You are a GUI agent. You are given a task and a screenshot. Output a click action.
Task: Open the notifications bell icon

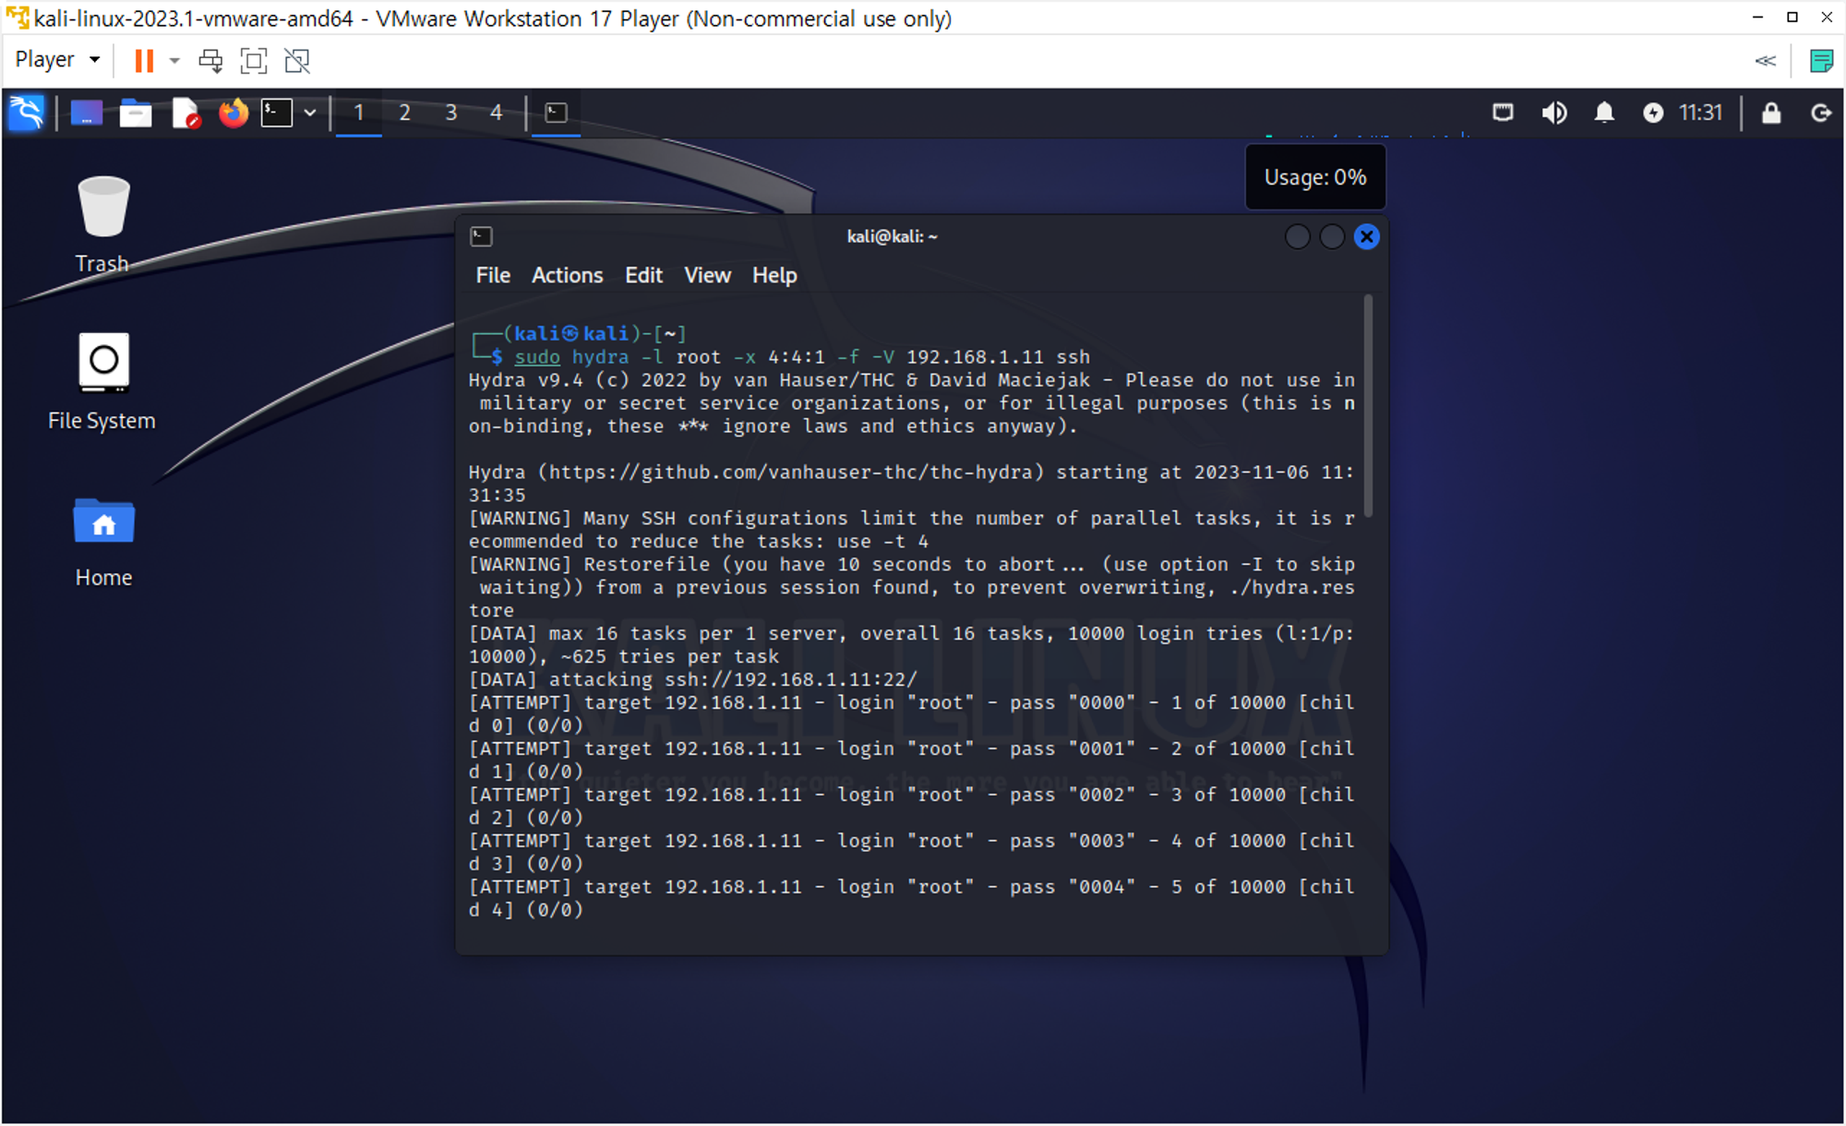coord(1604,113)
